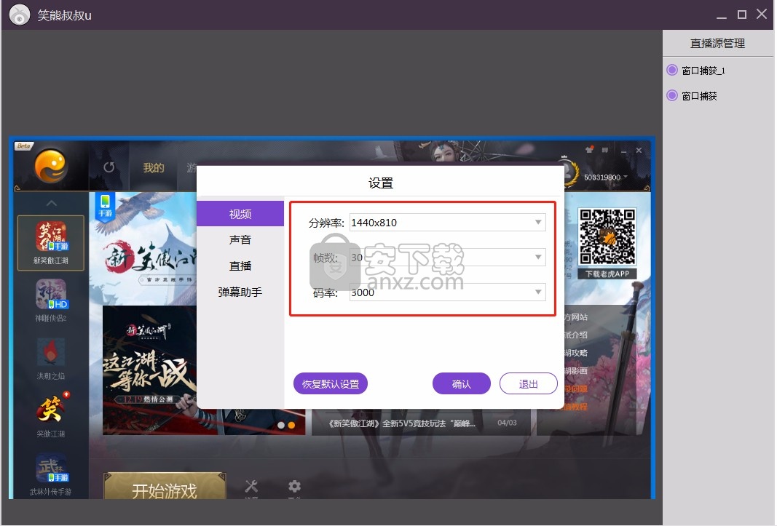
Task: Open the 我的 tab in game launcher
Action: (154, 168)
